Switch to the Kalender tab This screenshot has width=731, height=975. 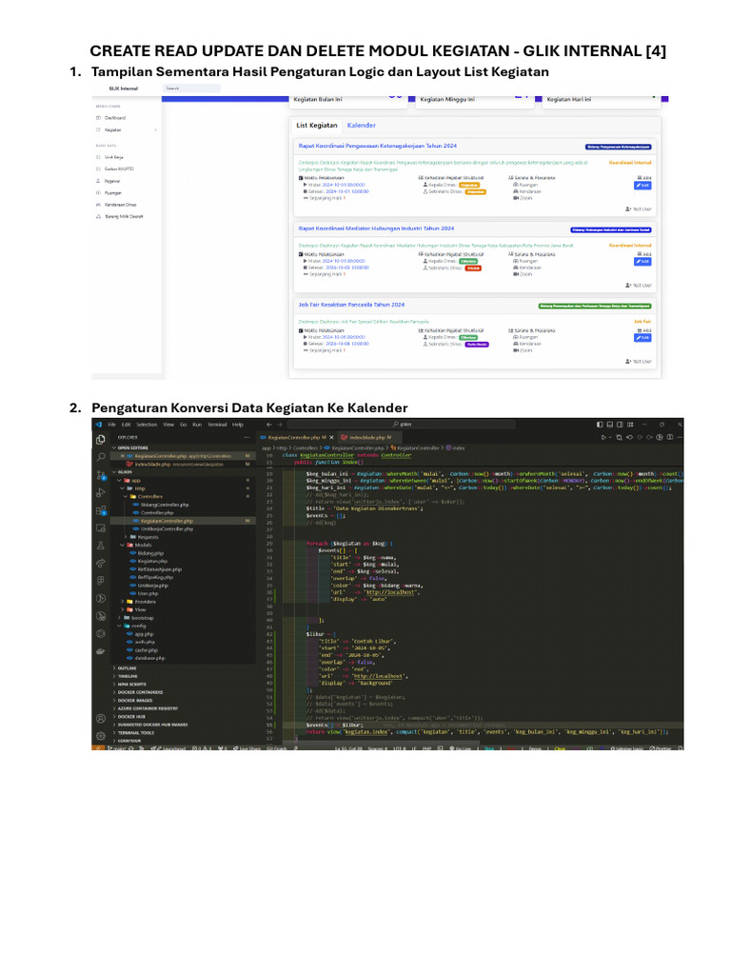(x=361, y=125)
